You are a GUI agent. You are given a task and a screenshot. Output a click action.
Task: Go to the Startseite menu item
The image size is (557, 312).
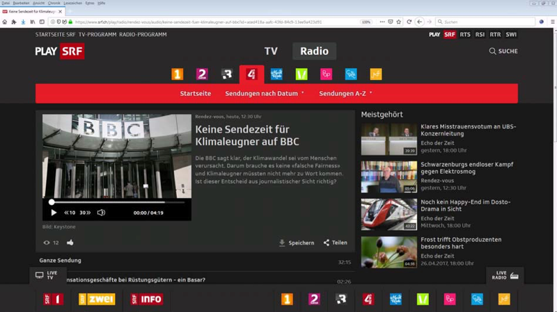tap(196, 93)
